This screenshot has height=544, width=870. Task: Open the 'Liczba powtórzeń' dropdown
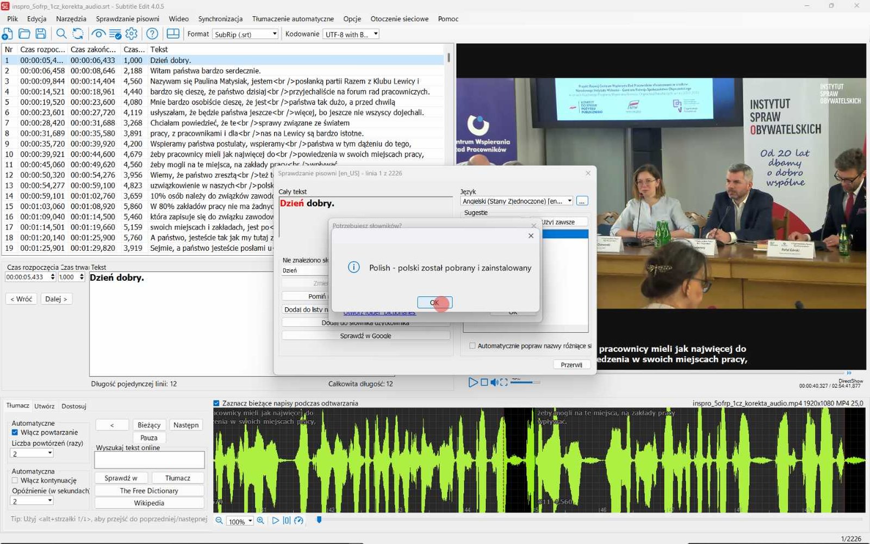[32, 453]
